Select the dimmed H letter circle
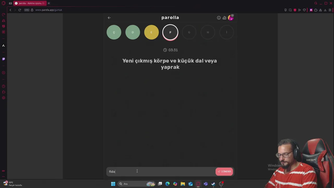Image resolution: width=334 pixels, height=188 pixels. click(208, 32)
